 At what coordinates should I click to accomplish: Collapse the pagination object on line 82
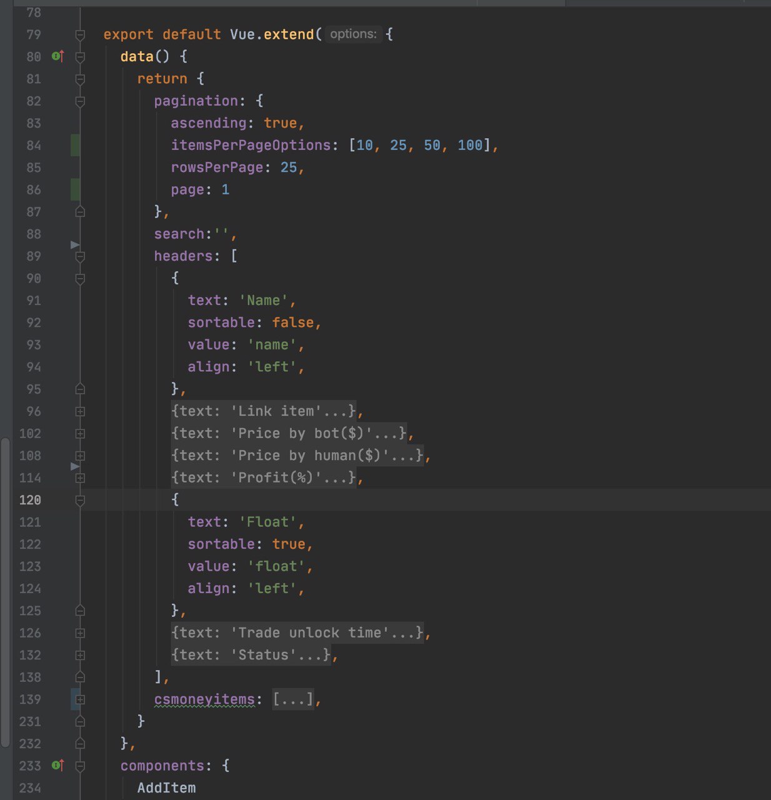click(x=80, y=101)
